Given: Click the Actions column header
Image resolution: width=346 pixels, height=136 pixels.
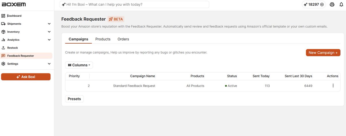Looking at the screenshot, I should (x=332, y=76).
